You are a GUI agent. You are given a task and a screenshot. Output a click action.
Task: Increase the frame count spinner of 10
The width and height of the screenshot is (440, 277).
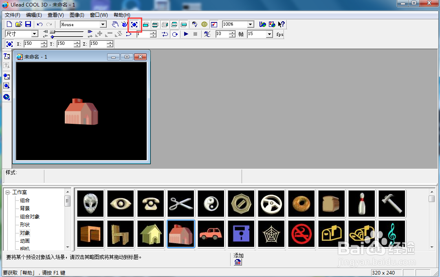point(232,33)
